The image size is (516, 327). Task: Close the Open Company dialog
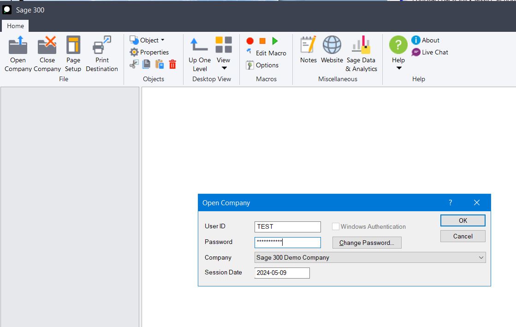pyautogui.click(x=477, y=202)
